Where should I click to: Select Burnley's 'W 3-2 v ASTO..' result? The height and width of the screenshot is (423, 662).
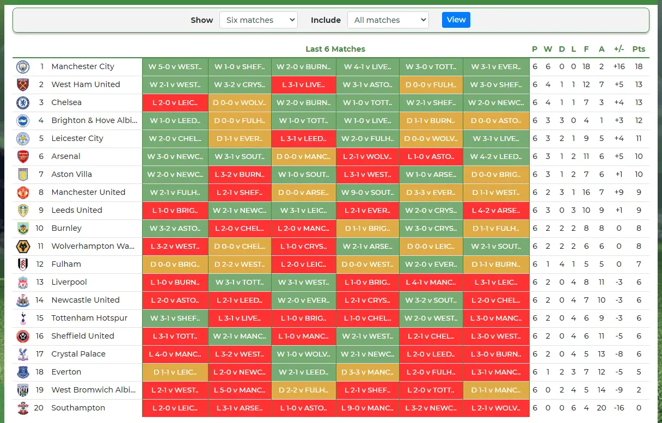tap(175, 229)
